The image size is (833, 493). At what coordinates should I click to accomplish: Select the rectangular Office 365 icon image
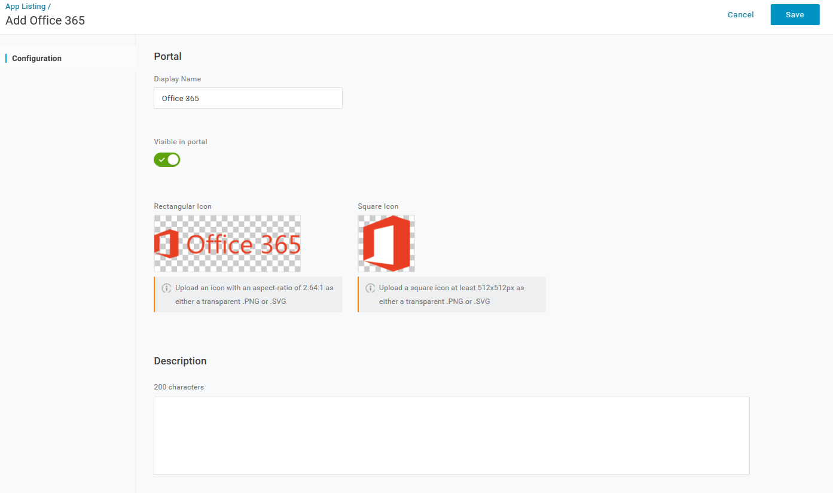pyautogui.click(x=227, y=244)
